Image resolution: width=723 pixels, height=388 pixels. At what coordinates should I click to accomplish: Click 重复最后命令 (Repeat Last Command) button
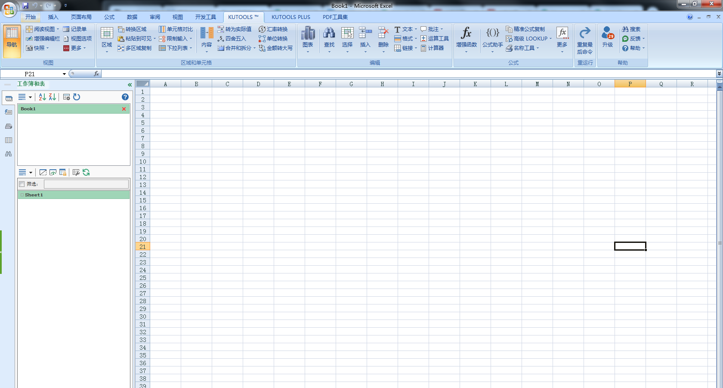585,41
